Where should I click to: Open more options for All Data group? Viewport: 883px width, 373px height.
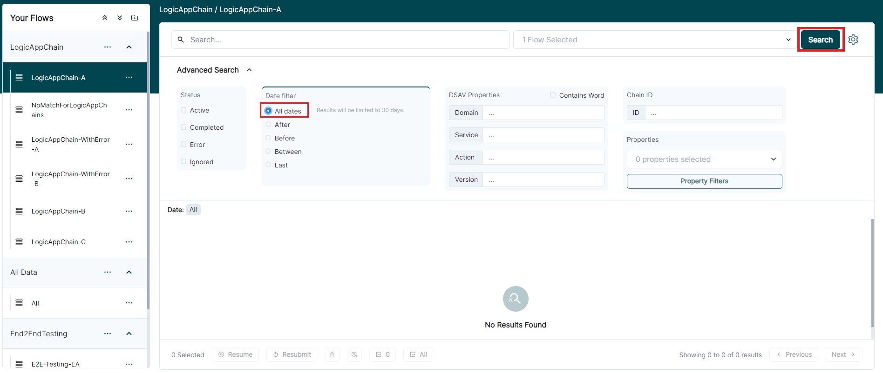tap(108, 272)
